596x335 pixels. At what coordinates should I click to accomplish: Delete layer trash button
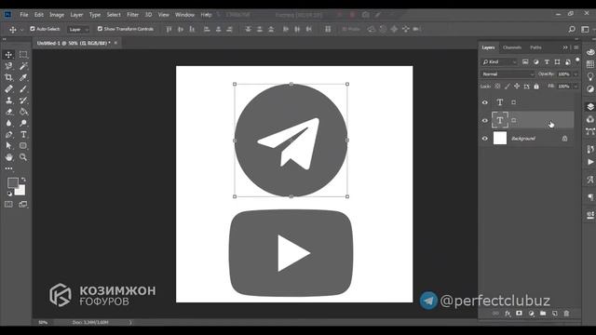pyautogui.click(x=566, y=314)
